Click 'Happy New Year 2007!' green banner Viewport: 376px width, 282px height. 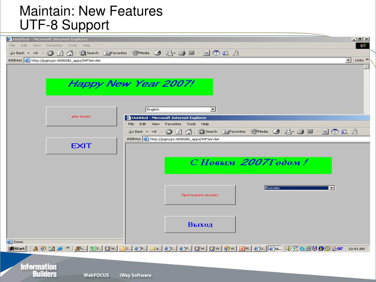point(130,87)
